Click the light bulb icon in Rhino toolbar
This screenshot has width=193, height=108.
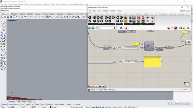62,17
